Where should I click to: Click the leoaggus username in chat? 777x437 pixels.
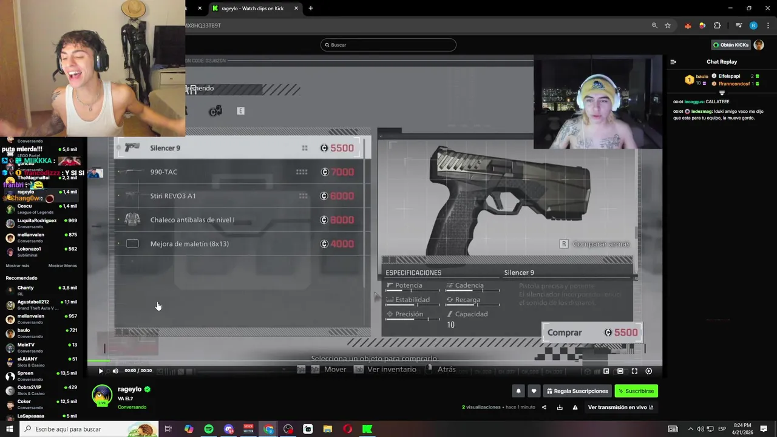[694, 102]
